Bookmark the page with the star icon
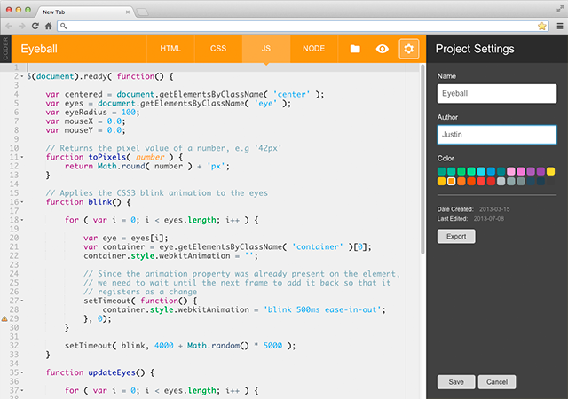568x399 pixels. click(x=541, y=27)
